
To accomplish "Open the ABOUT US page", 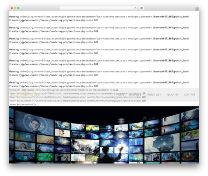I will pyautogui.click(x=172, y=95).
